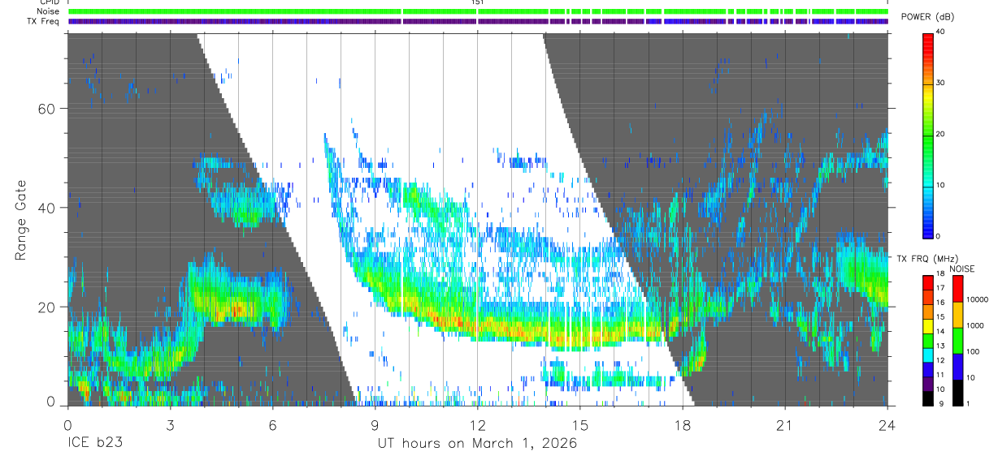The height and width of the screenshot is (460, 998).
Task: Click the POWER (dB) gradient color bar
Action: tap(927, 135)
